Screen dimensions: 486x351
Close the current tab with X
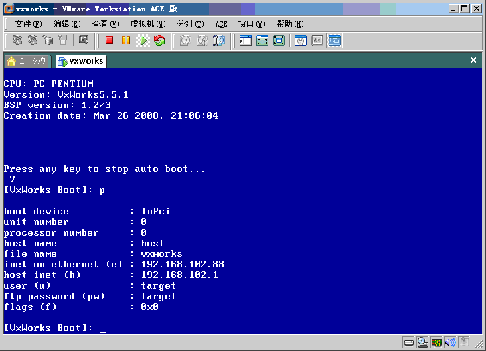click(473, 60)
